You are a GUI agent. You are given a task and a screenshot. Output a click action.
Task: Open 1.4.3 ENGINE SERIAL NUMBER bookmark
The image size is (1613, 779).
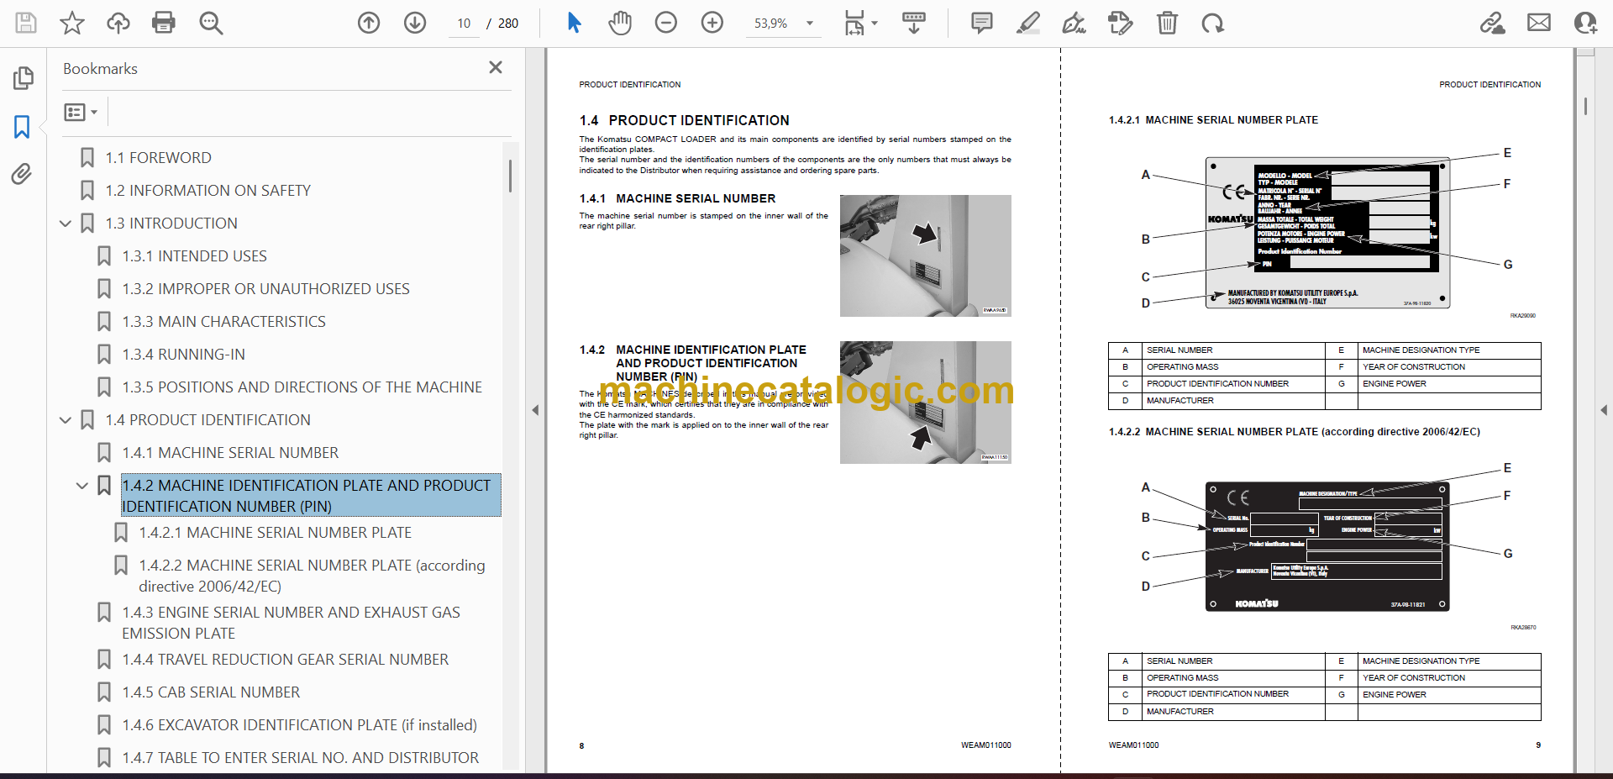tap(291, 623)
